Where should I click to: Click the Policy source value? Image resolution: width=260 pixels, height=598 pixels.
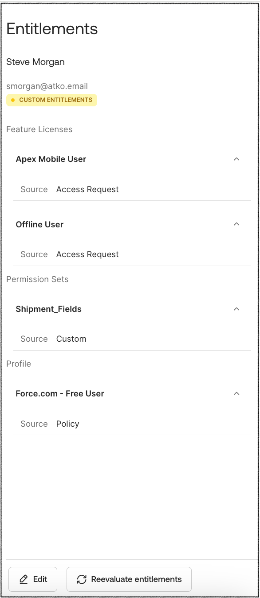tap(67, 424)
